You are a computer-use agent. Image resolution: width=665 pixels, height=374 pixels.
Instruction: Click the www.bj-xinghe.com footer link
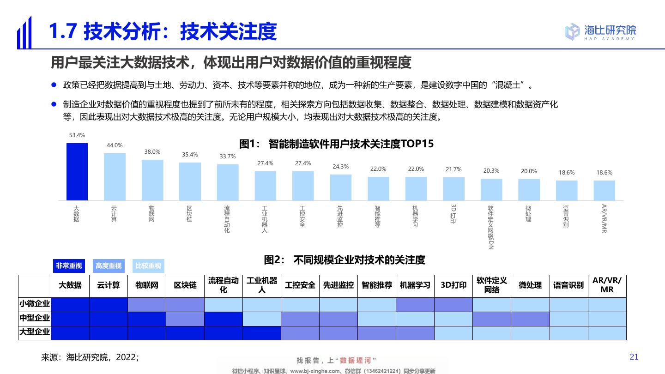315,371
